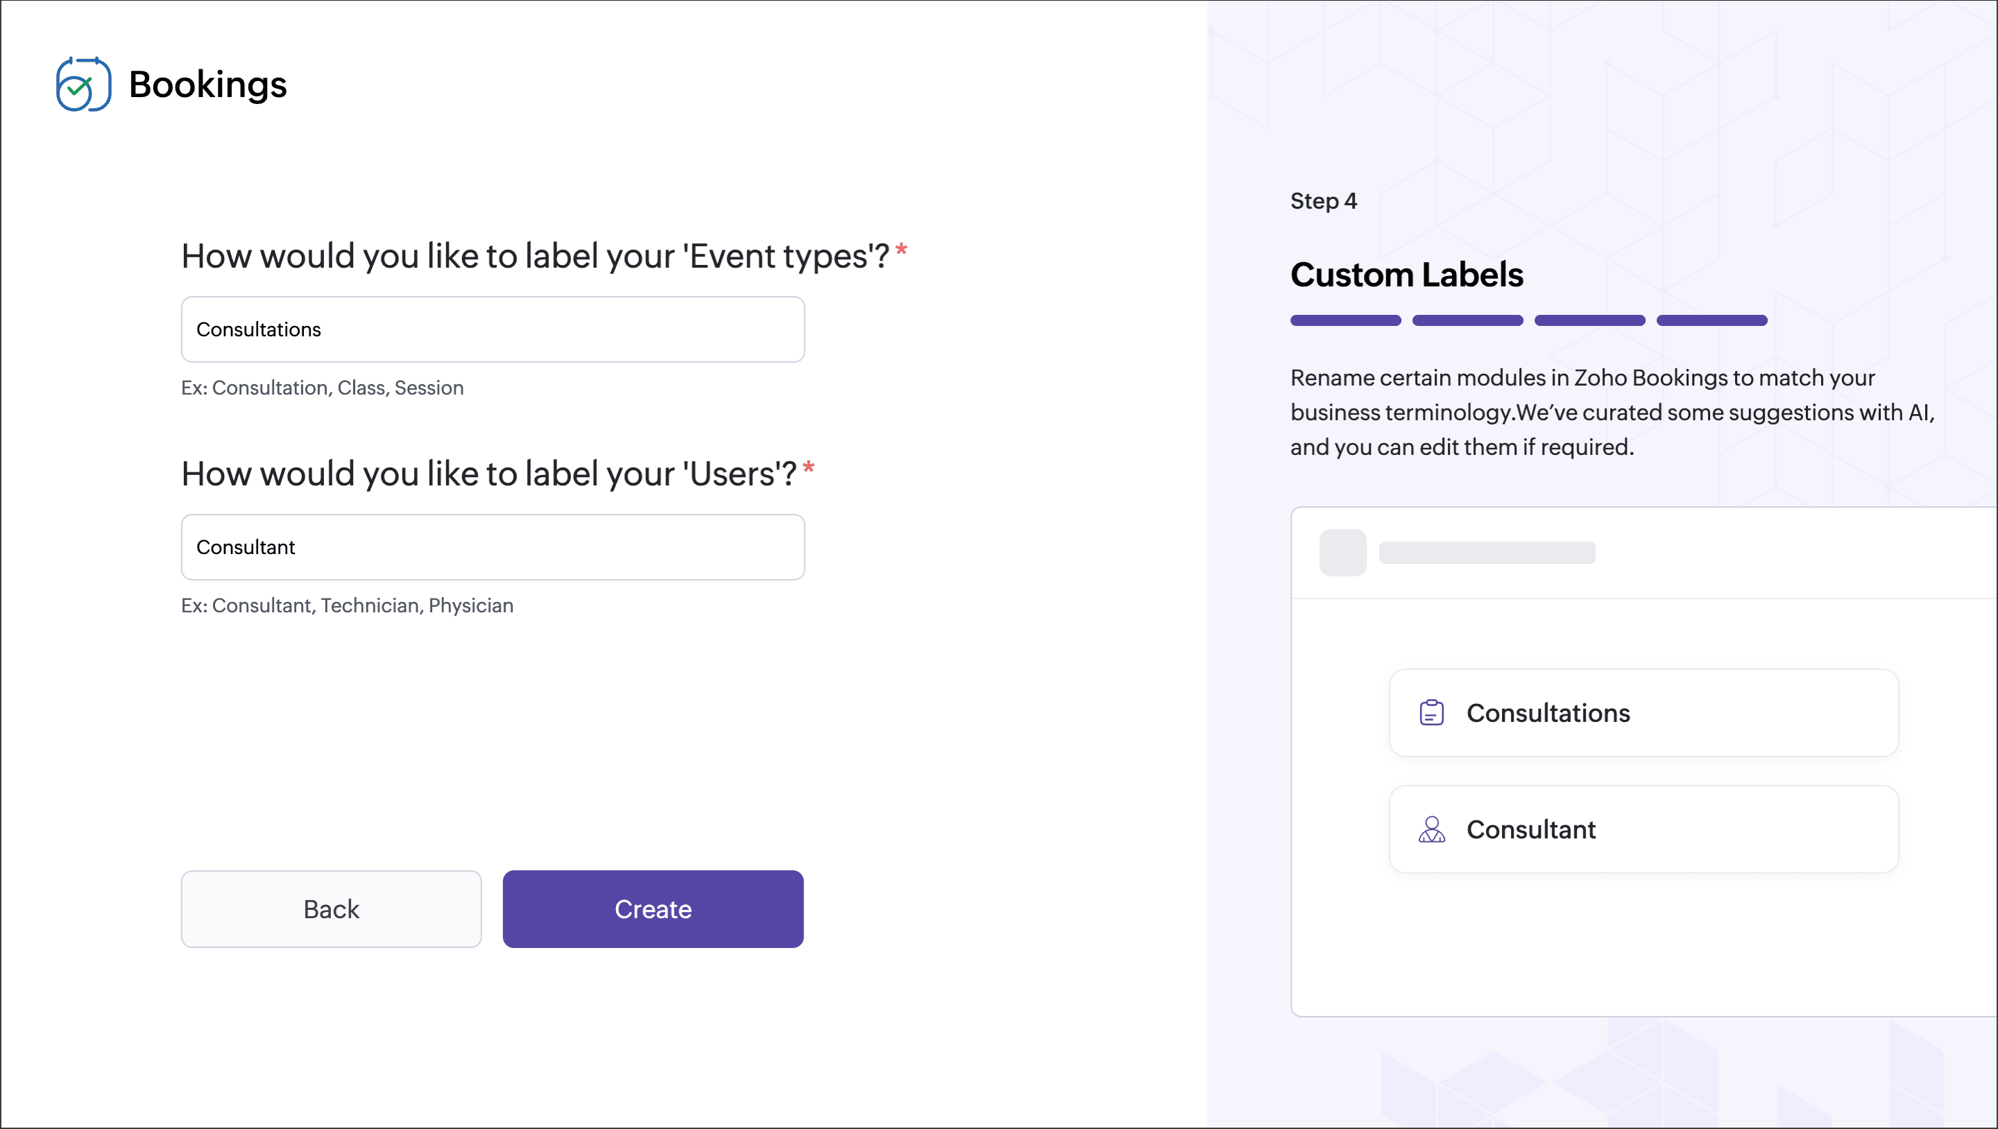Click the Custom Labels heading
This screenshot has width=1998, height=1129.
tap(1406, 275)
